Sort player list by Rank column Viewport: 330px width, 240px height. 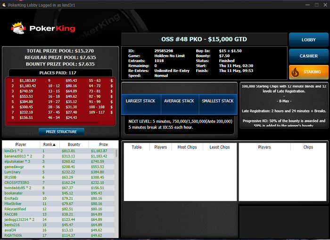[49, 144]
